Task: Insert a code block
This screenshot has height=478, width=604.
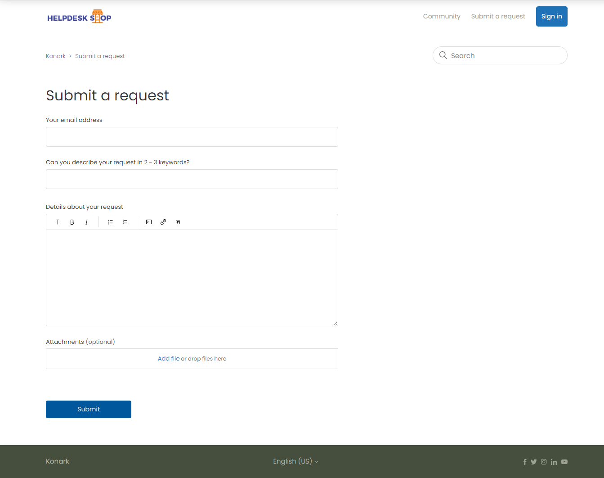Action: click(149, 222)
